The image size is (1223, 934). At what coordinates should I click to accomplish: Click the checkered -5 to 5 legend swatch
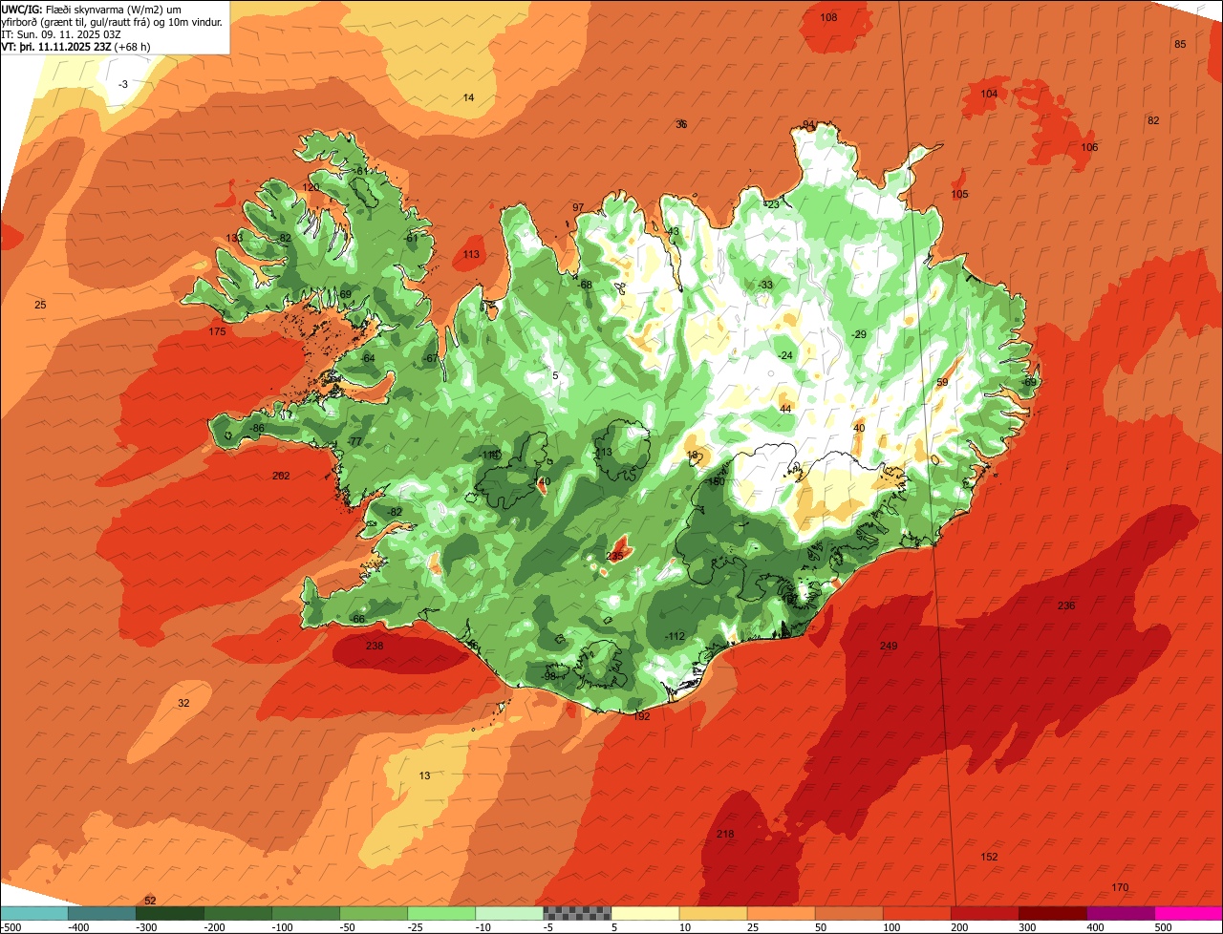(x=577, y=913)
